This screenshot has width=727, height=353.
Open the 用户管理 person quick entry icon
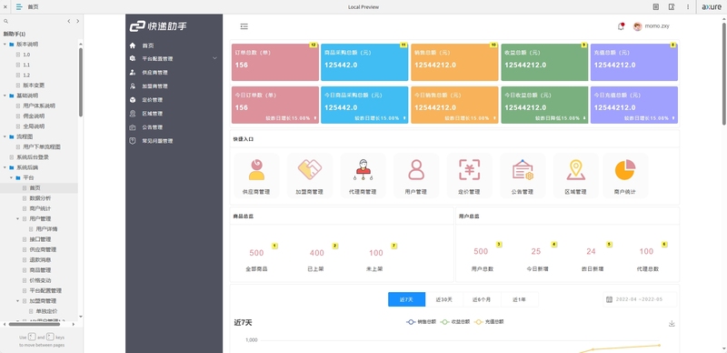point(416,169)
